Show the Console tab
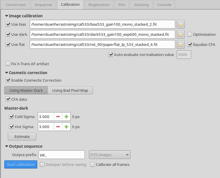Screen dimensions: 220x178 [x=164, y=5]
